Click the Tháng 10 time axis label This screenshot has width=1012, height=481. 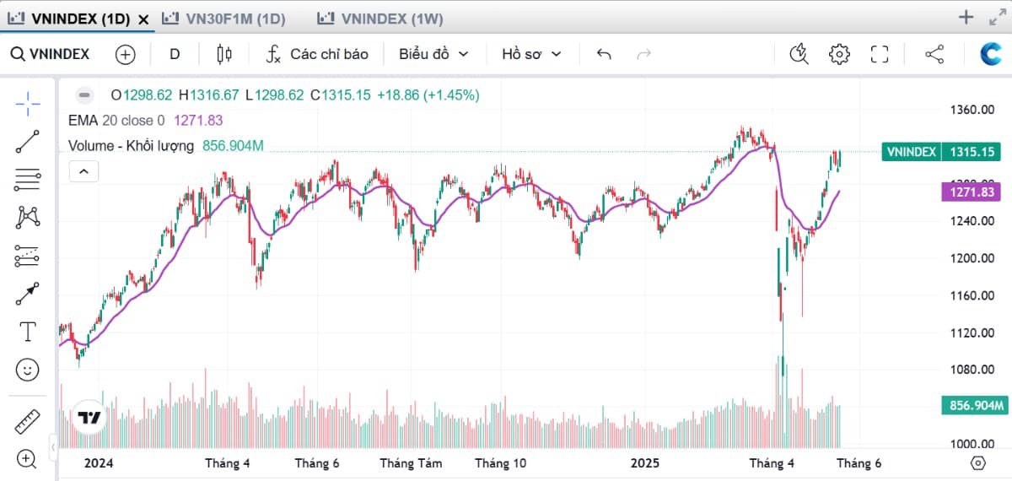click(501, 463)
